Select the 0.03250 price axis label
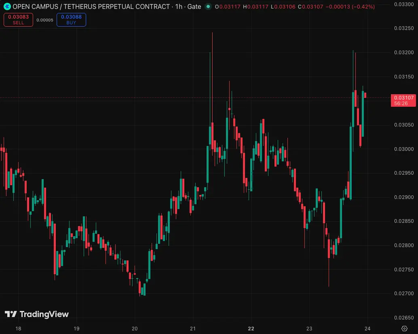This screenshot has width=418, height=334. coord(403,28)
